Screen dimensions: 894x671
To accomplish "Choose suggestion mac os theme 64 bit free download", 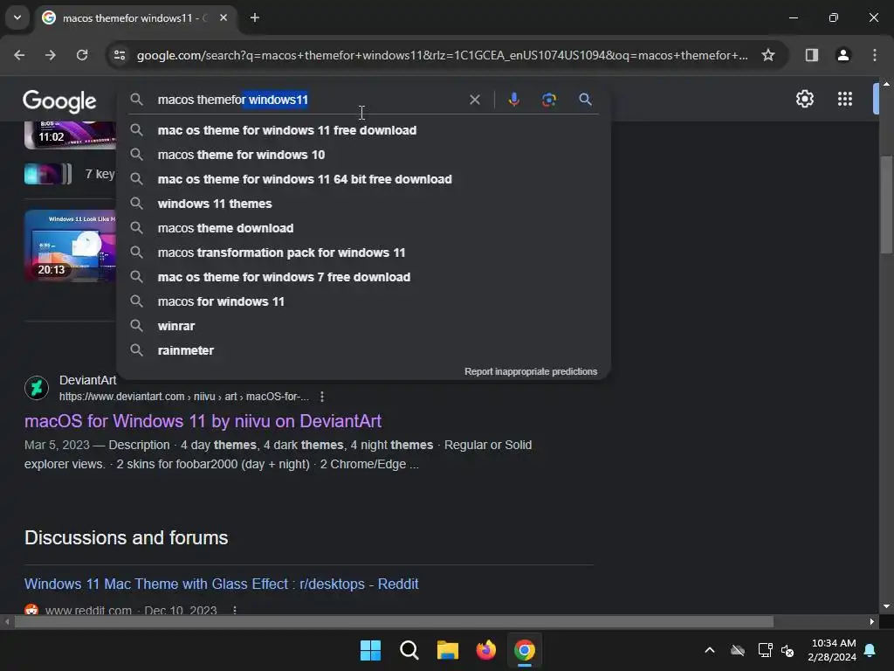I will tap(363, 179).
